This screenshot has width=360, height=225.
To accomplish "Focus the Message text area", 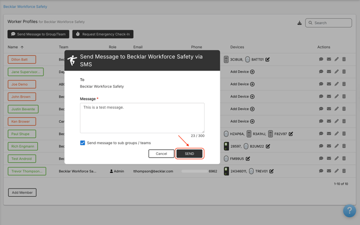I will coord(142,118).
